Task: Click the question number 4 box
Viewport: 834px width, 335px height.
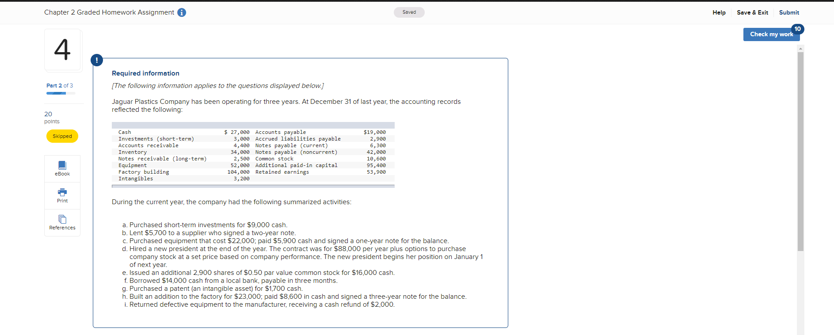Action: point(63,49)
